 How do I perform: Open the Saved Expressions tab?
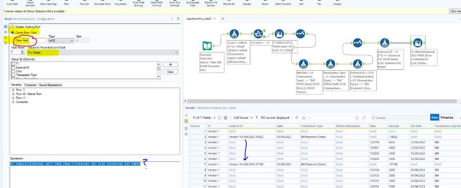[x=50, y=85]
